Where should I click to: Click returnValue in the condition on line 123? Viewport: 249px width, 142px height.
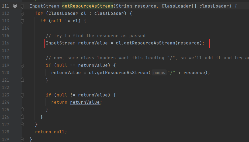coord(93,95)
